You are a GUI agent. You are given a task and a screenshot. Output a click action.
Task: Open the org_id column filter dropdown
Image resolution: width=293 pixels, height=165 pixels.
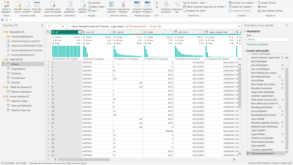[141, 32]
